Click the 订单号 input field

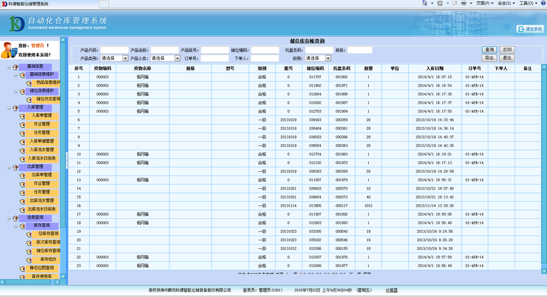pyautogui.click(x=215, y=59)
